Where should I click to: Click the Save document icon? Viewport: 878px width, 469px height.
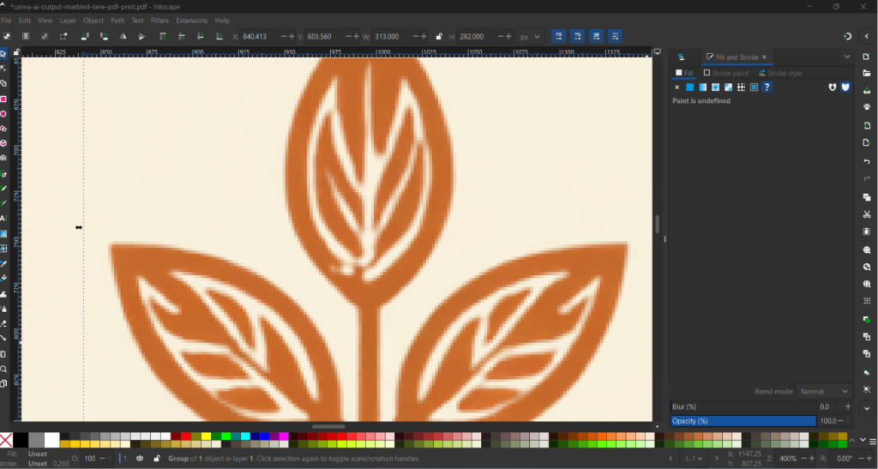867,90
